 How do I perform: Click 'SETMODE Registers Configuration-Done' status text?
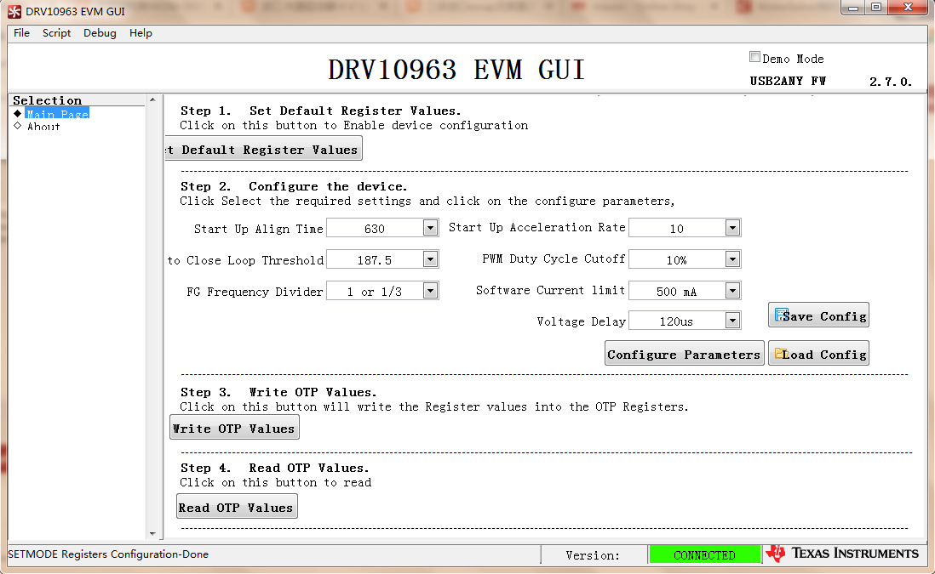(108, 554)
